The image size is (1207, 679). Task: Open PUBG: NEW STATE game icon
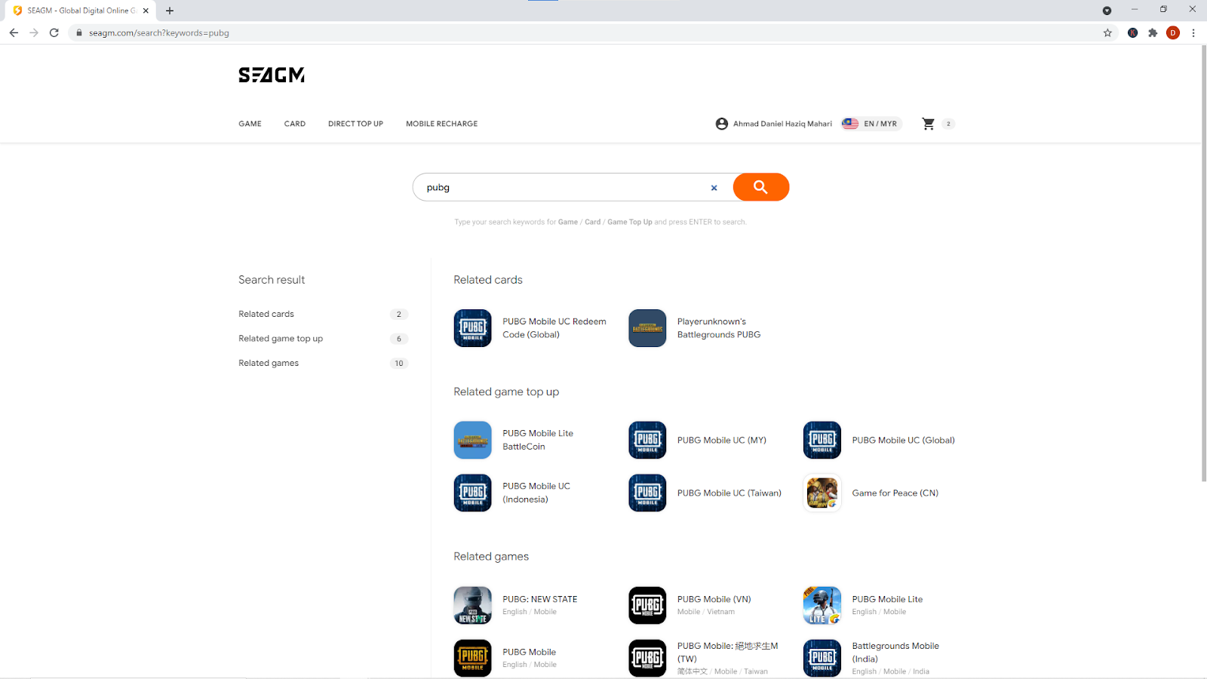click(472, 605)
